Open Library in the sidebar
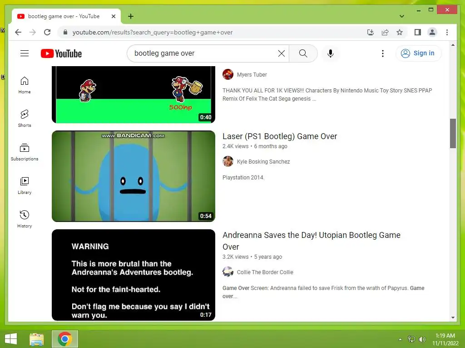465x348 pixels. point(25,185)
